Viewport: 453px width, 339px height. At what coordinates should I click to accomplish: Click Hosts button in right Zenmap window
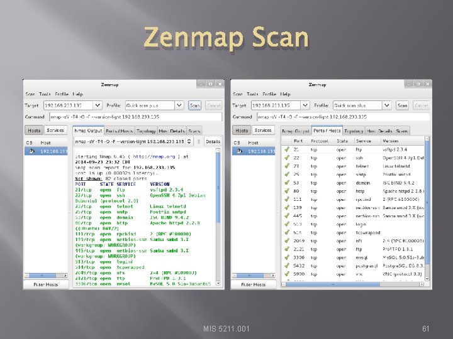pos(242,131)
